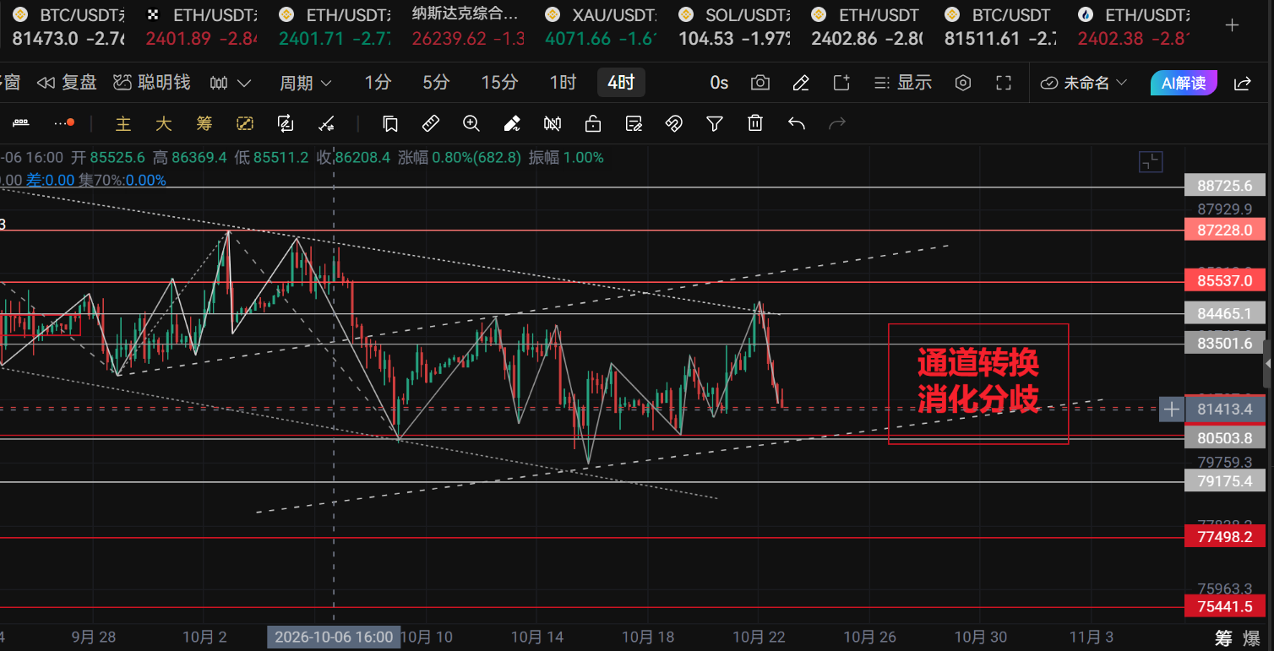Toggle the lock drawings padlock
Screen dimensions: 1274x651
pyautogui.click(x=593, y=124)
